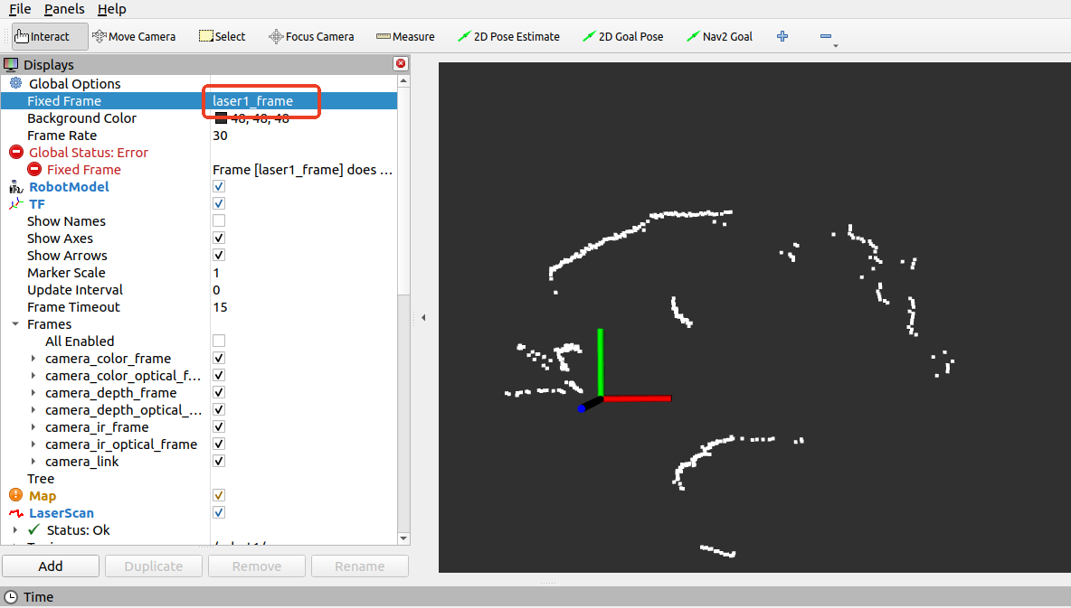Screen dimensions: 1071x608
Task: Collapse the Displays panel with the side arrow
Action: pos(423,317)
